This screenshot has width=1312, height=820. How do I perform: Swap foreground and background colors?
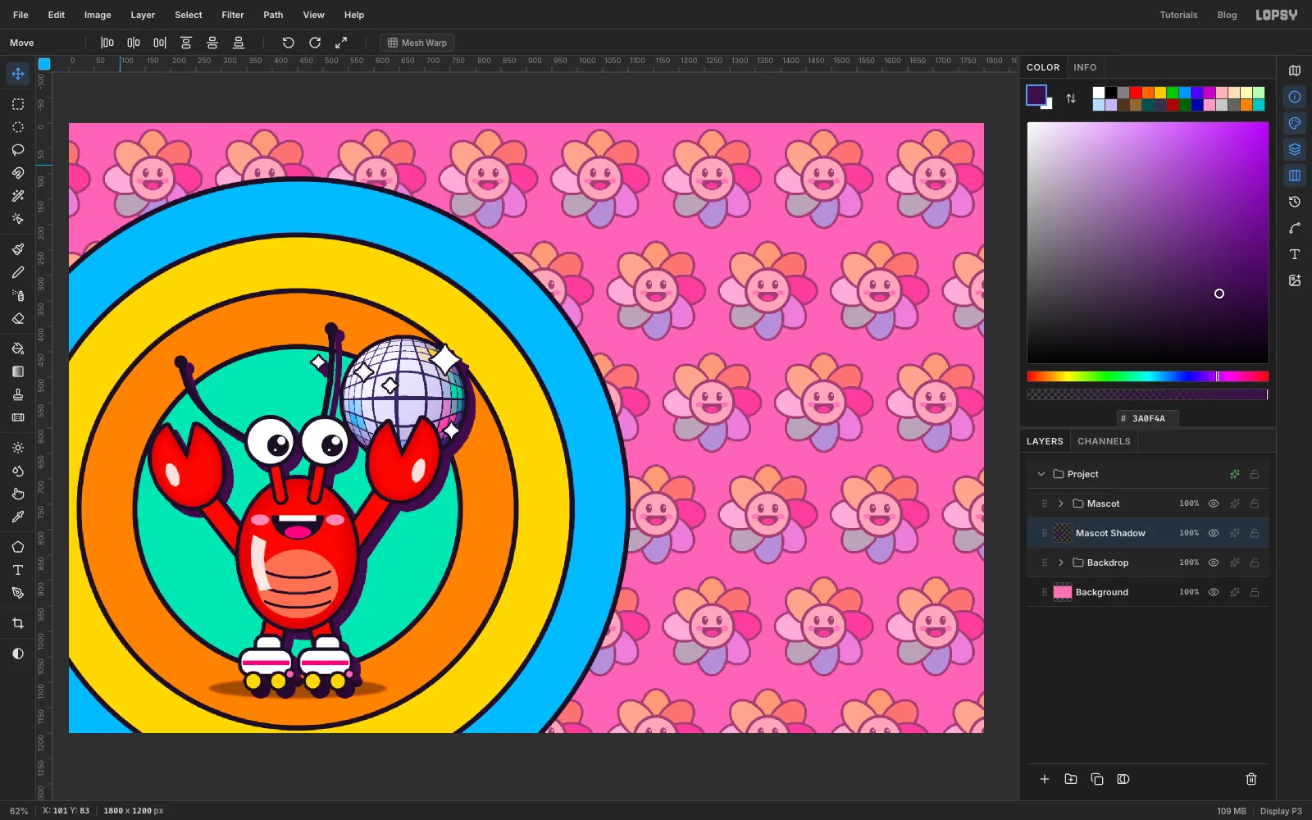pos(1071,98)
